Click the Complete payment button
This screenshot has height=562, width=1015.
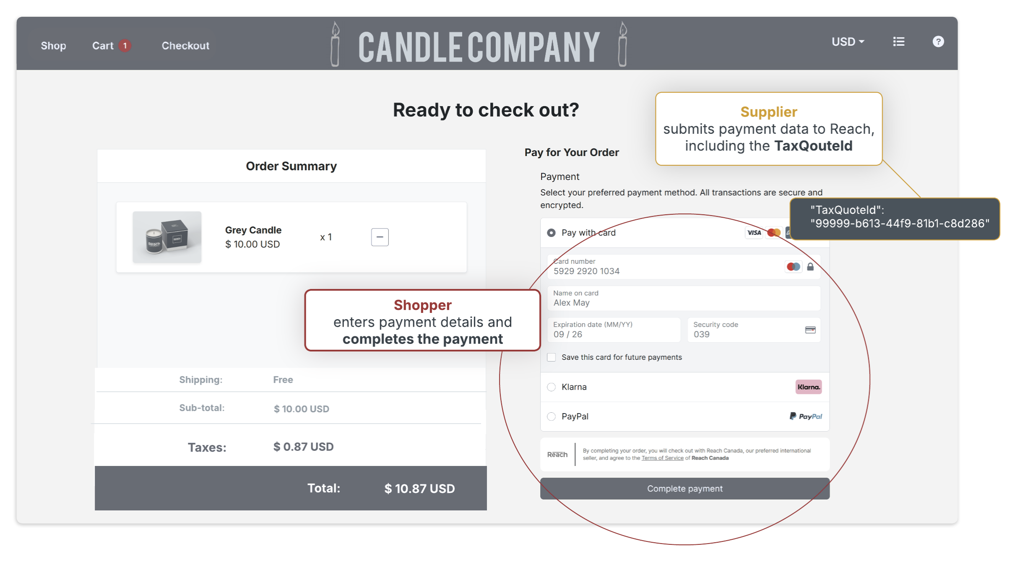point(684,488)
